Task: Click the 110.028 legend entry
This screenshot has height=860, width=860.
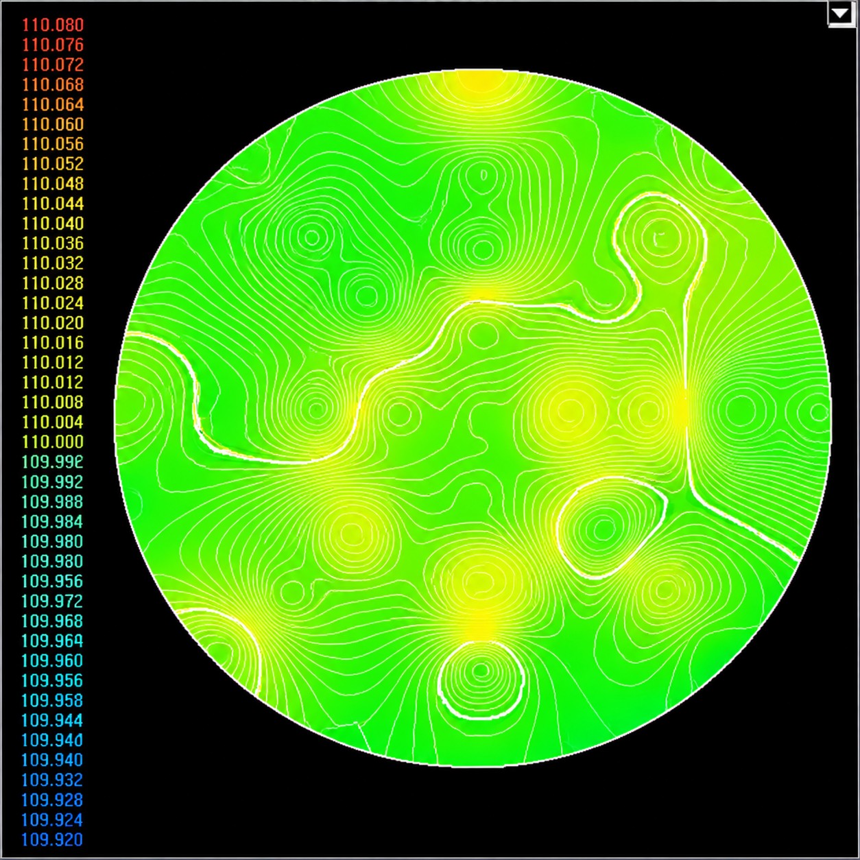Action: 53,283
